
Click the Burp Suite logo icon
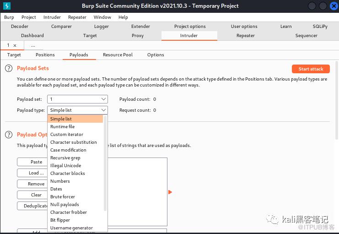coord(7,5)
